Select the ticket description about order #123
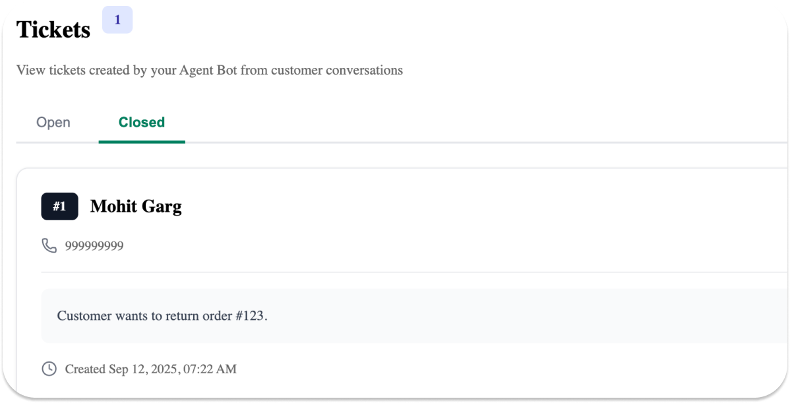790x403 pixels. click(162, 315)
